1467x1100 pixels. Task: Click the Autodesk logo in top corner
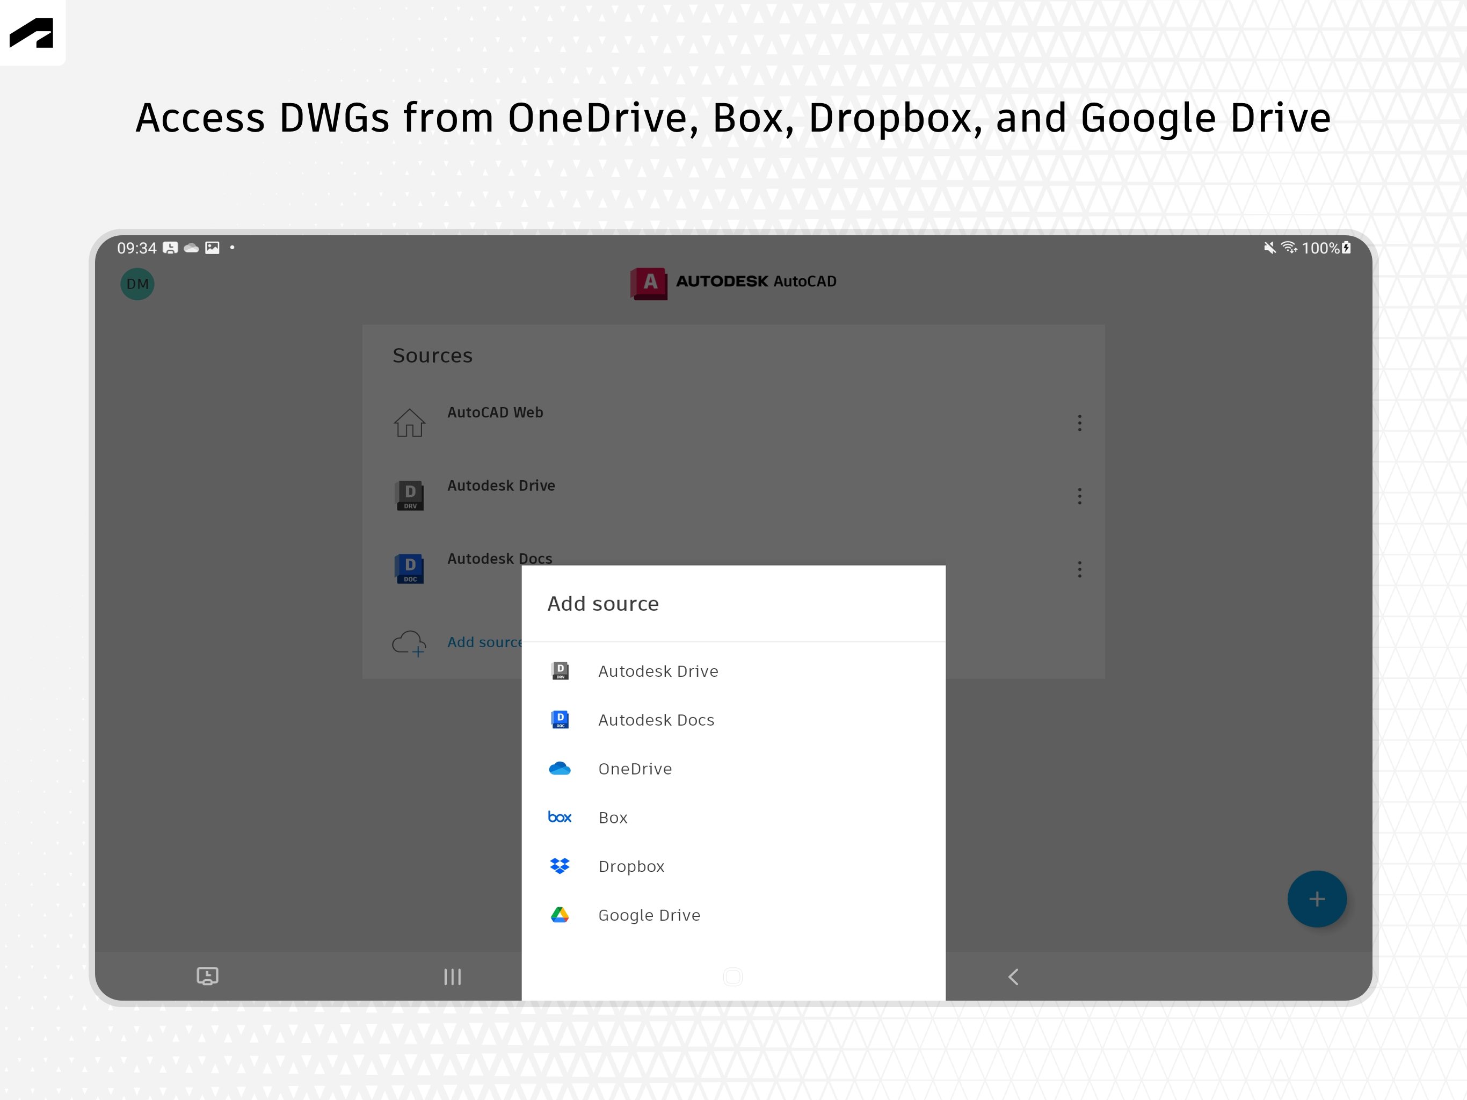pyautogui.click(x=32, y=33)
